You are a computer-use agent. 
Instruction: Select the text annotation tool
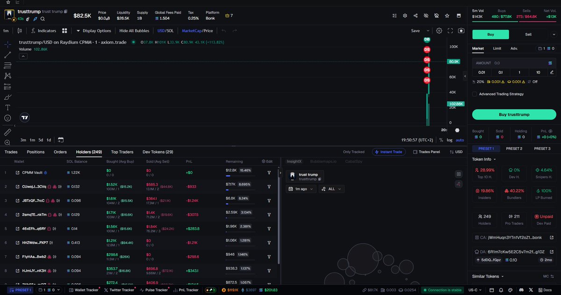(7, 108)
